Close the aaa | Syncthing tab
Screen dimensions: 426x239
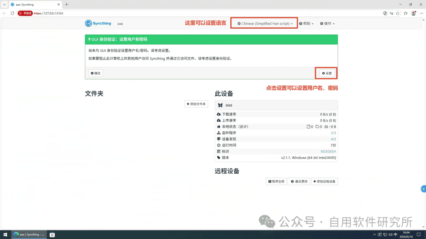tap(58, 5)
